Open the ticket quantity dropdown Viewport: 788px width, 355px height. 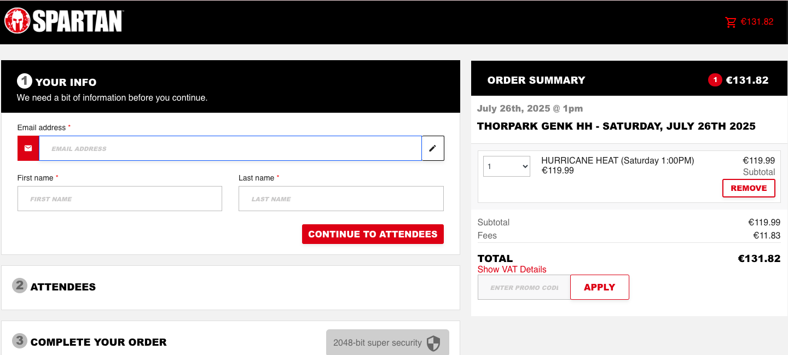507,167
